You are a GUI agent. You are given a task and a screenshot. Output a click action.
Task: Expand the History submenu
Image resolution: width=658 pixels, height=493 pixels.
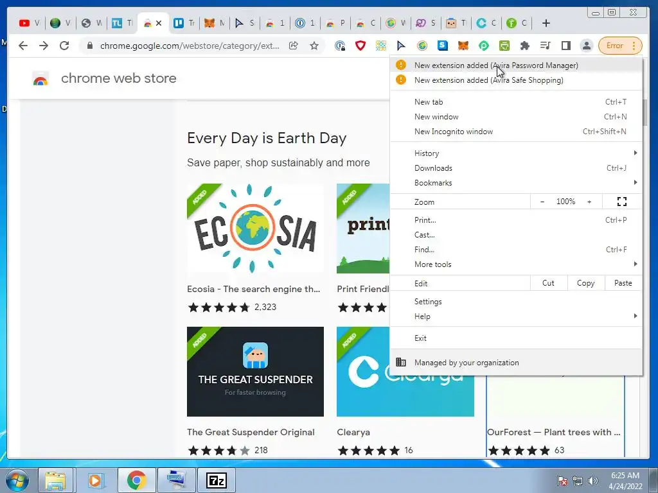click(516, 153)
